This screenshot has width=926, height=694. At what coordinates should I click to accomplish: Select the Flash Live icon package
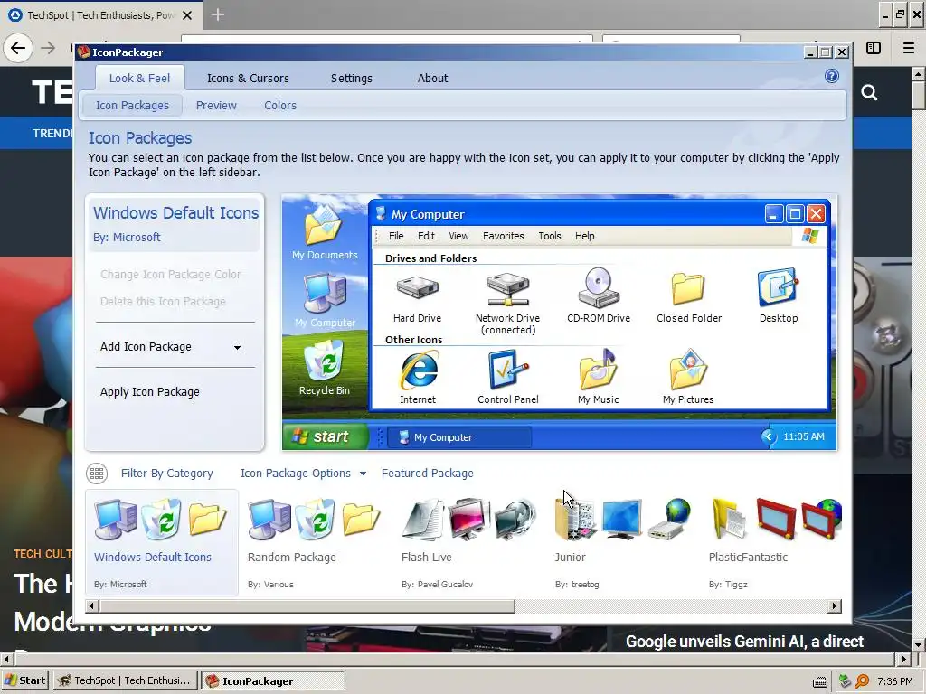tap(468, 542)
